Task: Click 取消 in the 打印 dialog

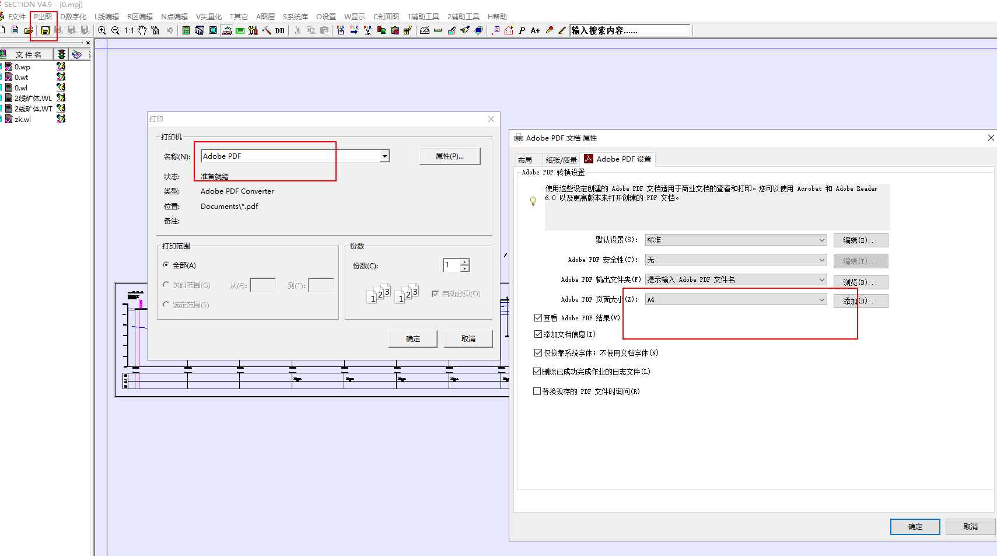Action: tap(468, 339)
